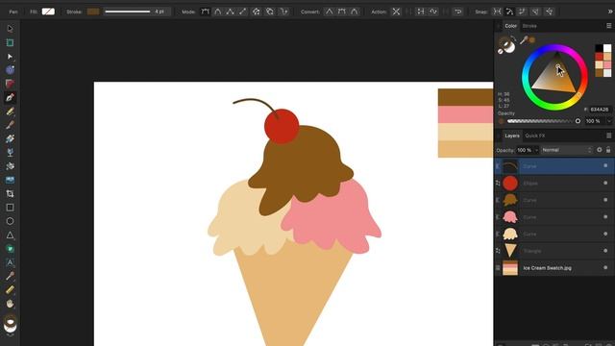Viewport: 615px width, 346px height.
Task: Select the purple circular Contour tool
Action: (10, 70)
